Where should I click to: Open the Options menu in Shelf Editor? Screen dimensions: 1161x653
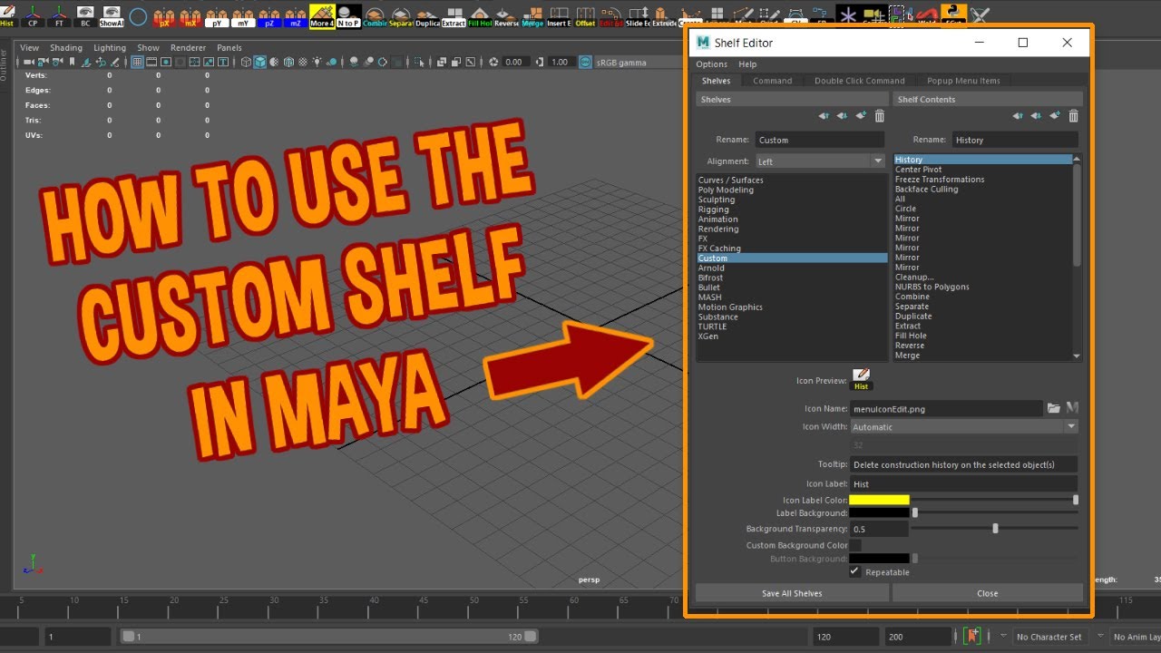coord(711,64)
